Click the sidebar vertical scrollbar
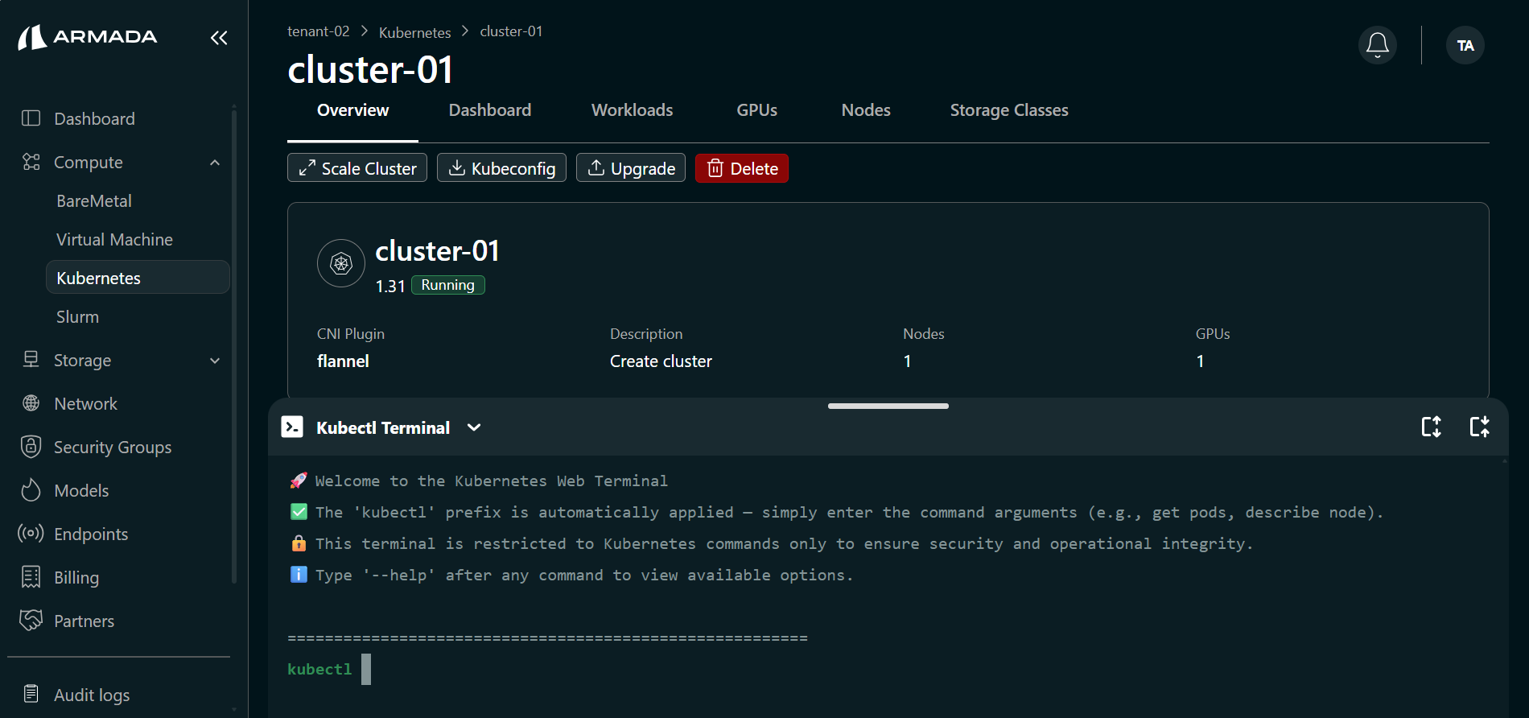This screenshot has height=718, width=1529. pyautogui.click(x=234, y=346)
